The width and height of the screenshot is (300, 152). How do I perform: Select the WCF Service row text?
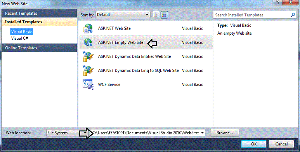[109, 84]
